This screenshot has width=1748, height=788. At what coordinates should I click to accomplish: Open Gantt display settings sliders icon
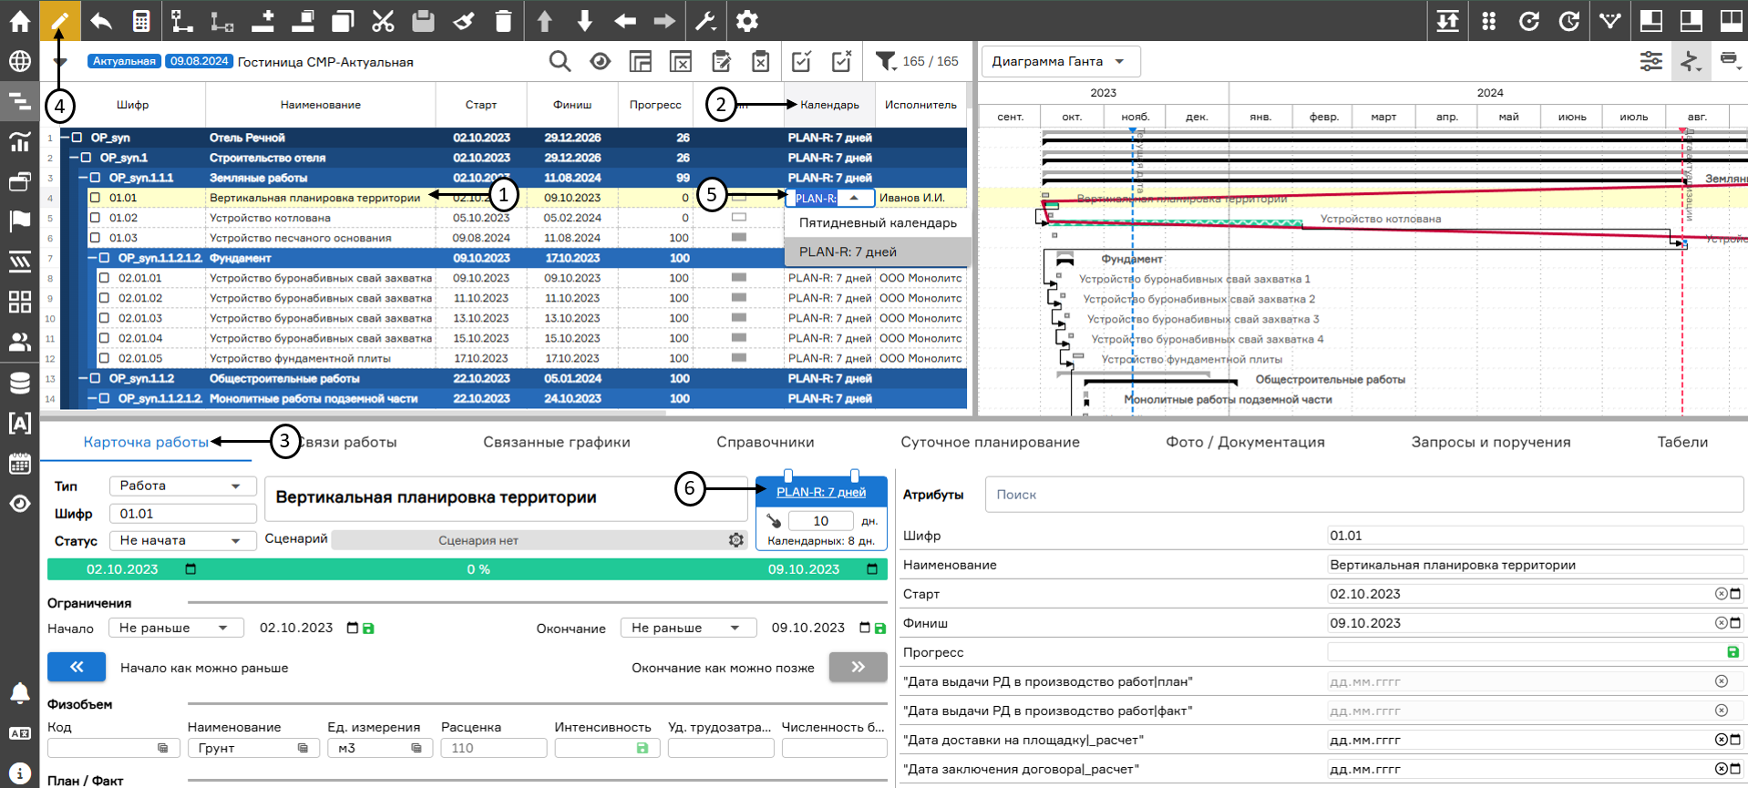click(x=1650, y=61)
